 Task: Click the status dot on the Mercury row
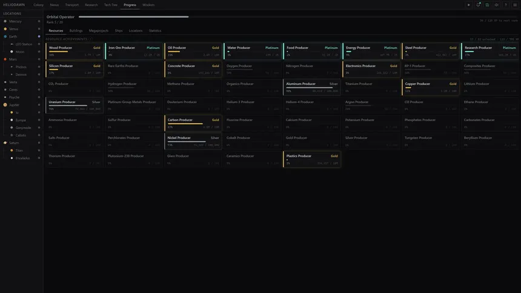(39, 21)
